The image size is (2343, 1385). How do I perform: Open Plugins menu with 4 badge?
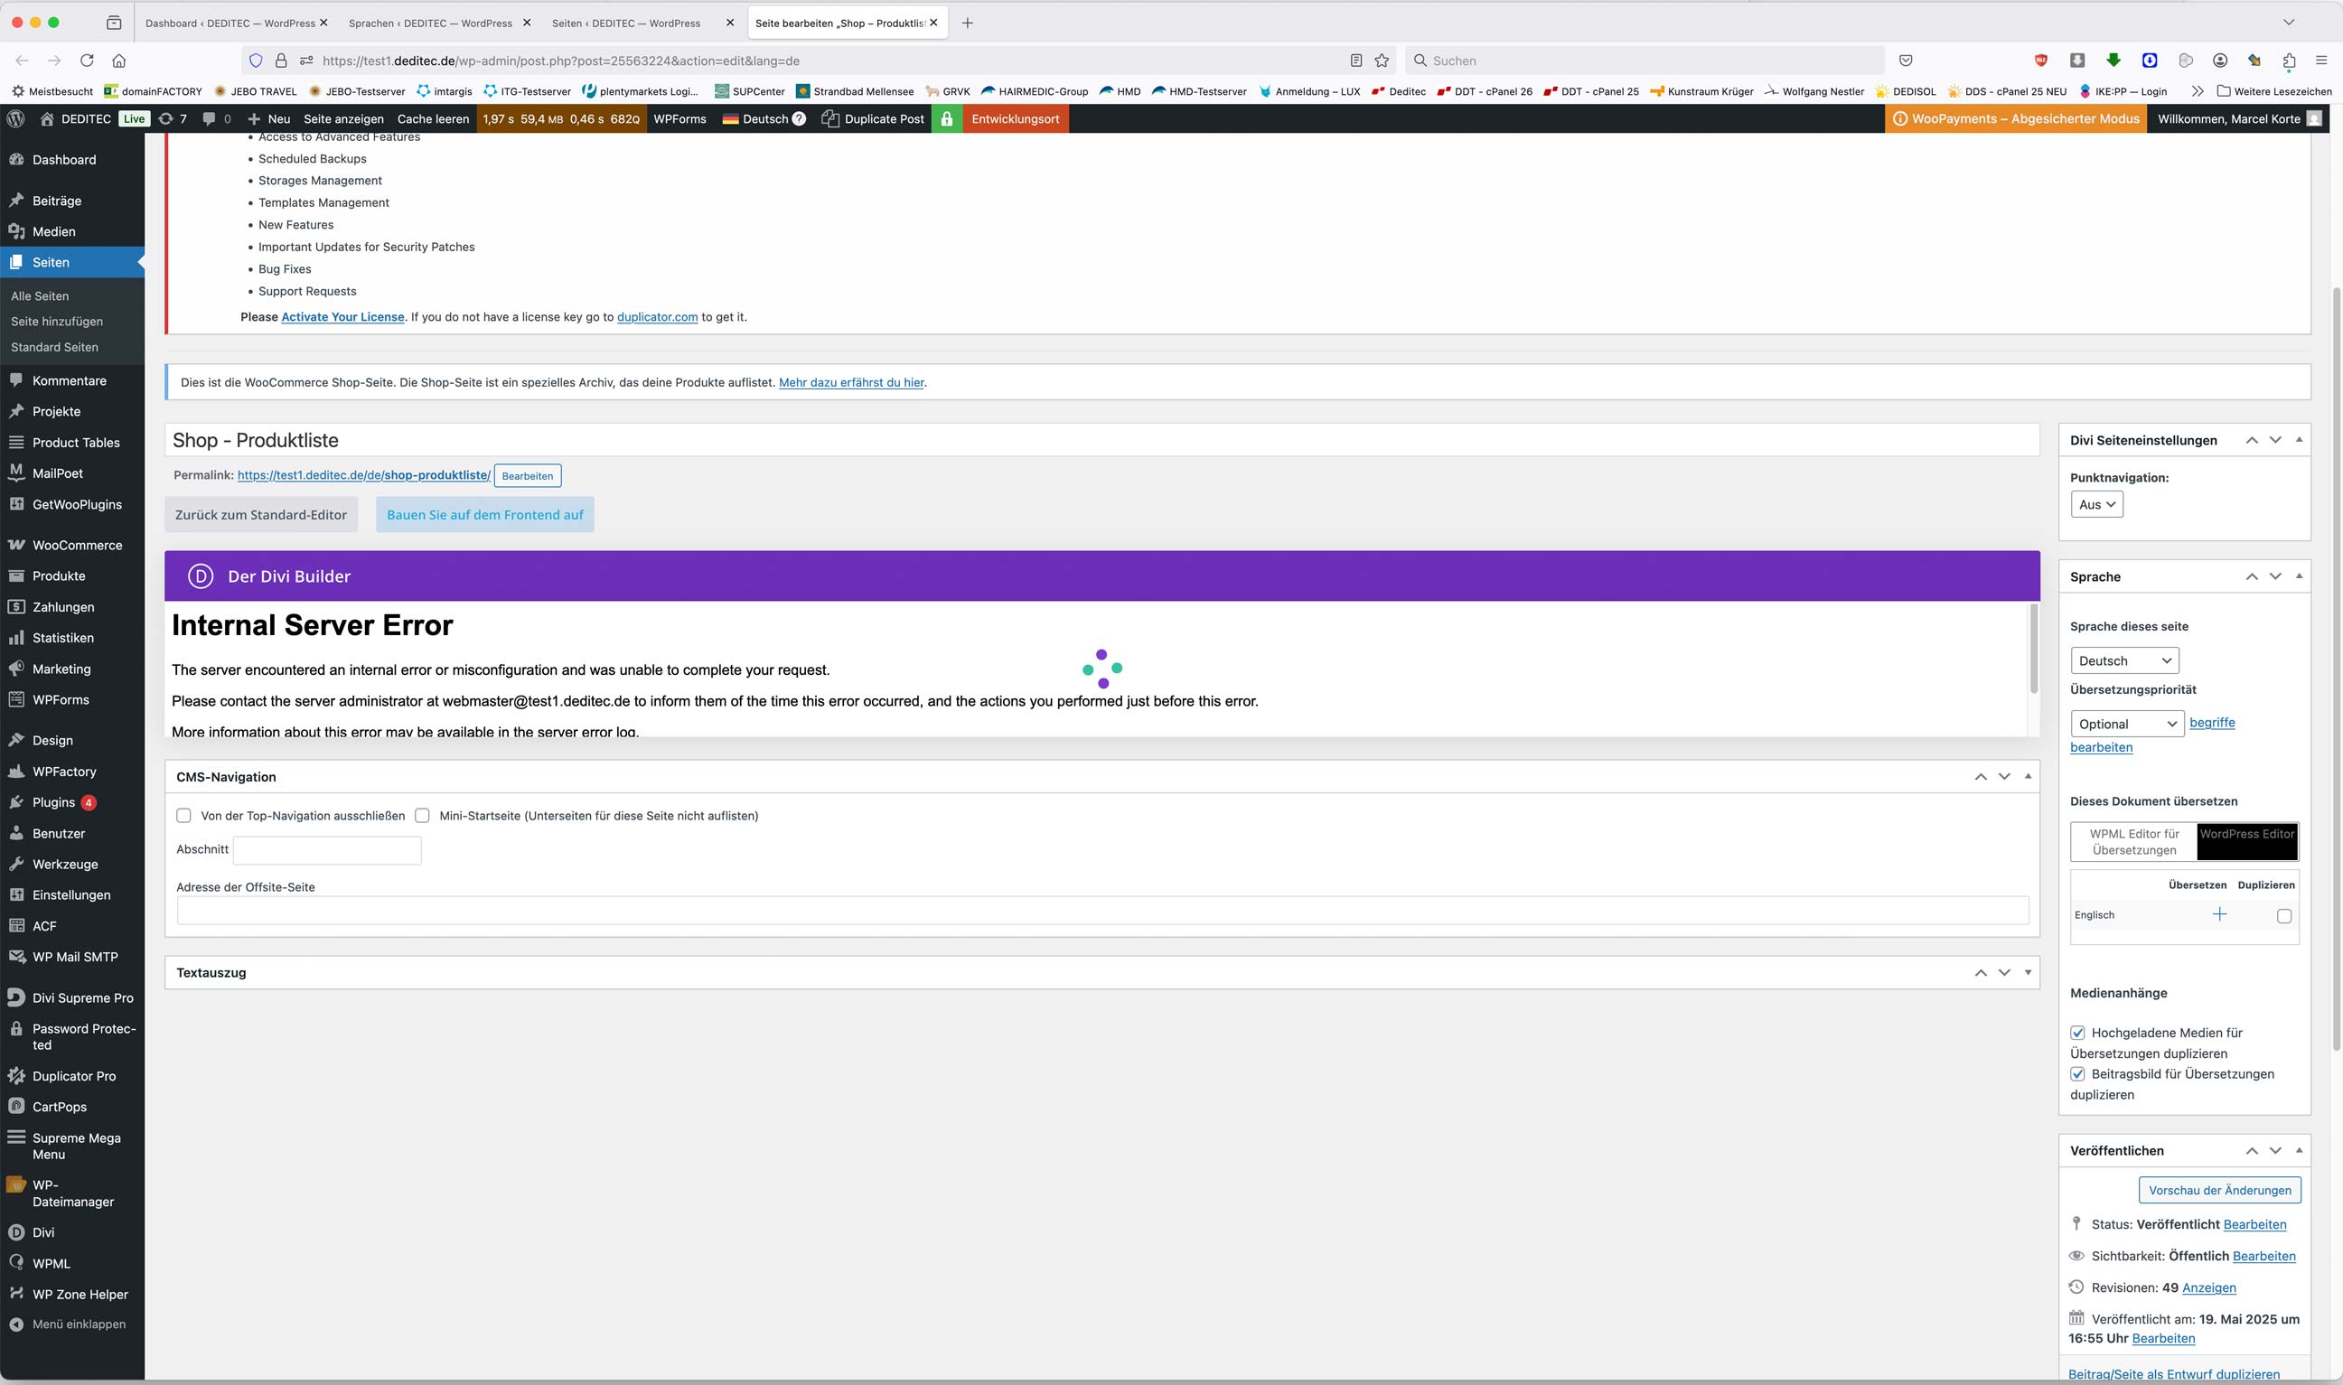click(72, 802)
